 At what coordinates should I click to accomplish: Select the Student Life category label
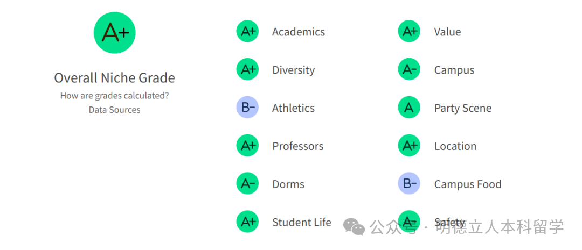tap(301, 222)
